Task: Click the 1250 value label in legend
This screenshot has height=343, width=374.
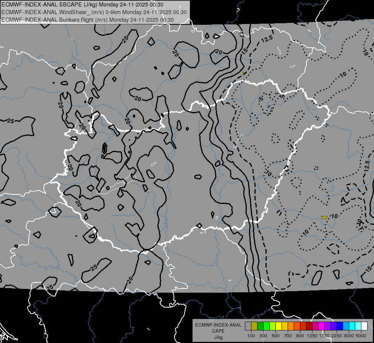Action: pos(312,336)
